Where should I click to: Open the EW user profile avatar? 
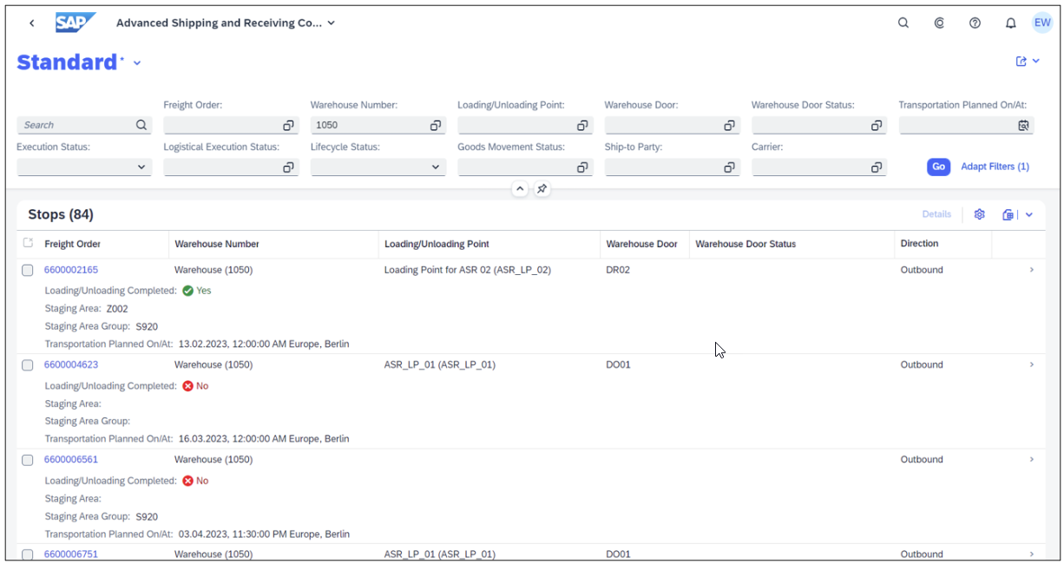point(1041,23)
